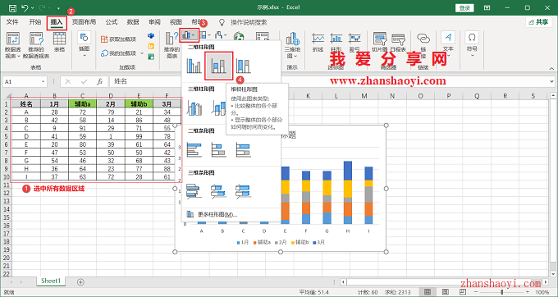Screen dimensions: 558x297
Task: Select the 2D 100% stacked bar chart type
Action: coord(243,150)
